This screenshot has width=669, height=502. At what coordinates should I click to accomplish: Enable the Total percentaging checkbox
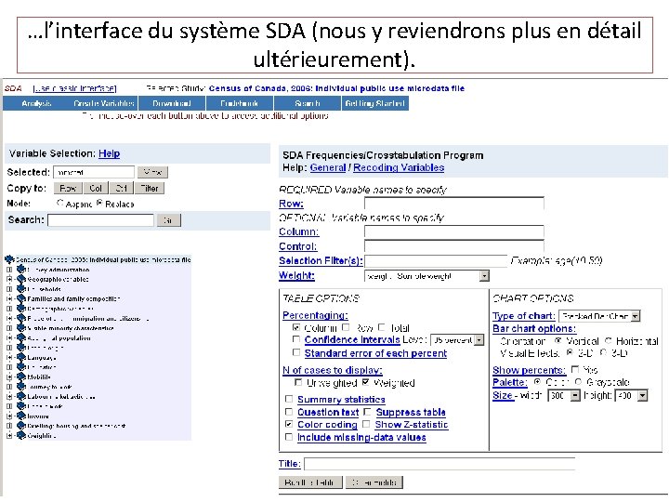382,327
